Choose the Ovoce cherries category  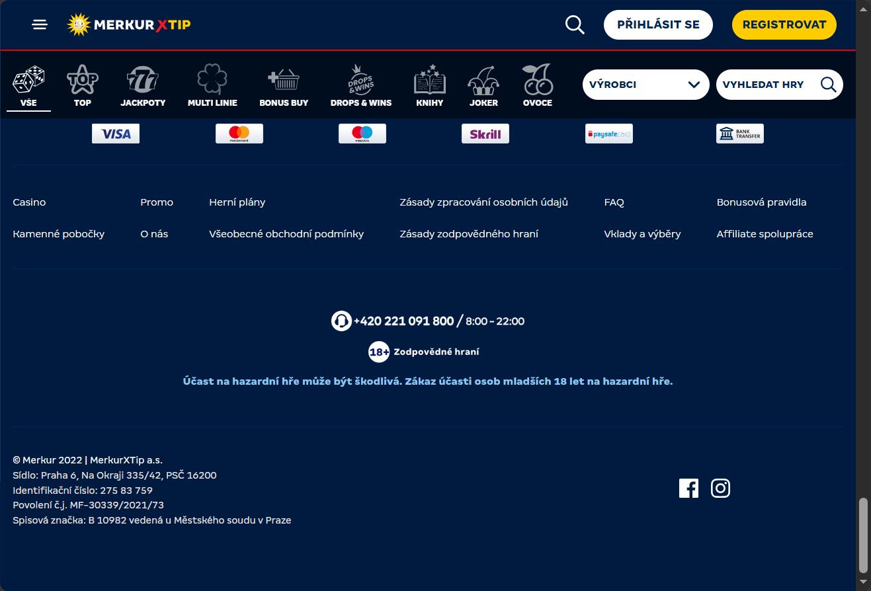coord(538,87)
